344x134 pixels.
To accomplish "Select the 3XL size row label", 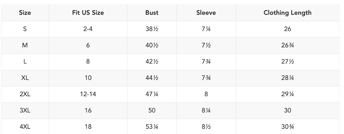I will (25, 111).
